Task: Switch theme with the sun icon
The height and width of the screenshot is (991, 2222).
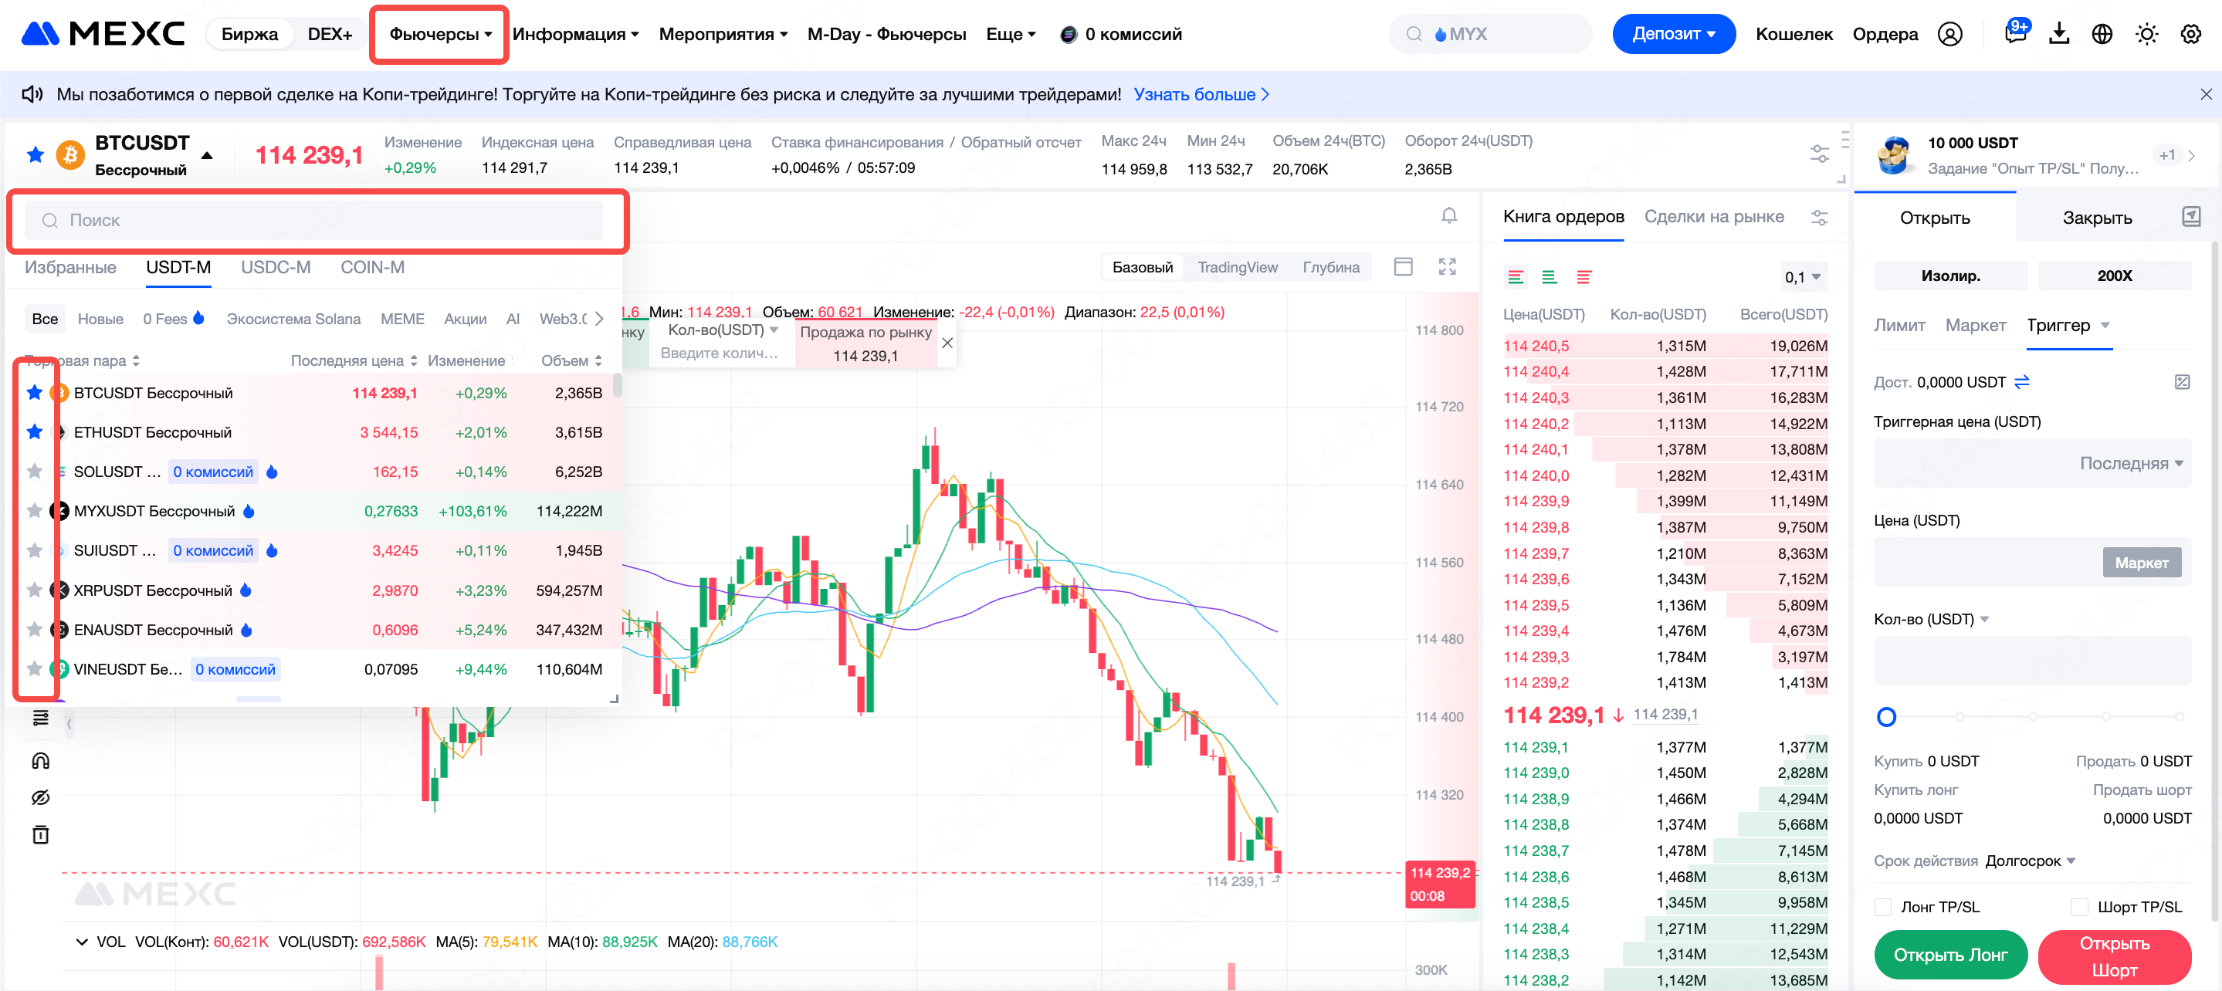Action: coord(2146,34)
